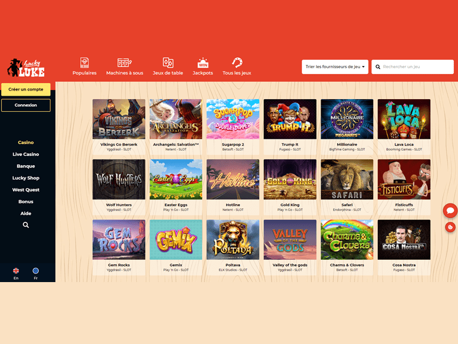Click the 'Valley of the gods' title text
The image size is (458, 344).
(290, 265)
